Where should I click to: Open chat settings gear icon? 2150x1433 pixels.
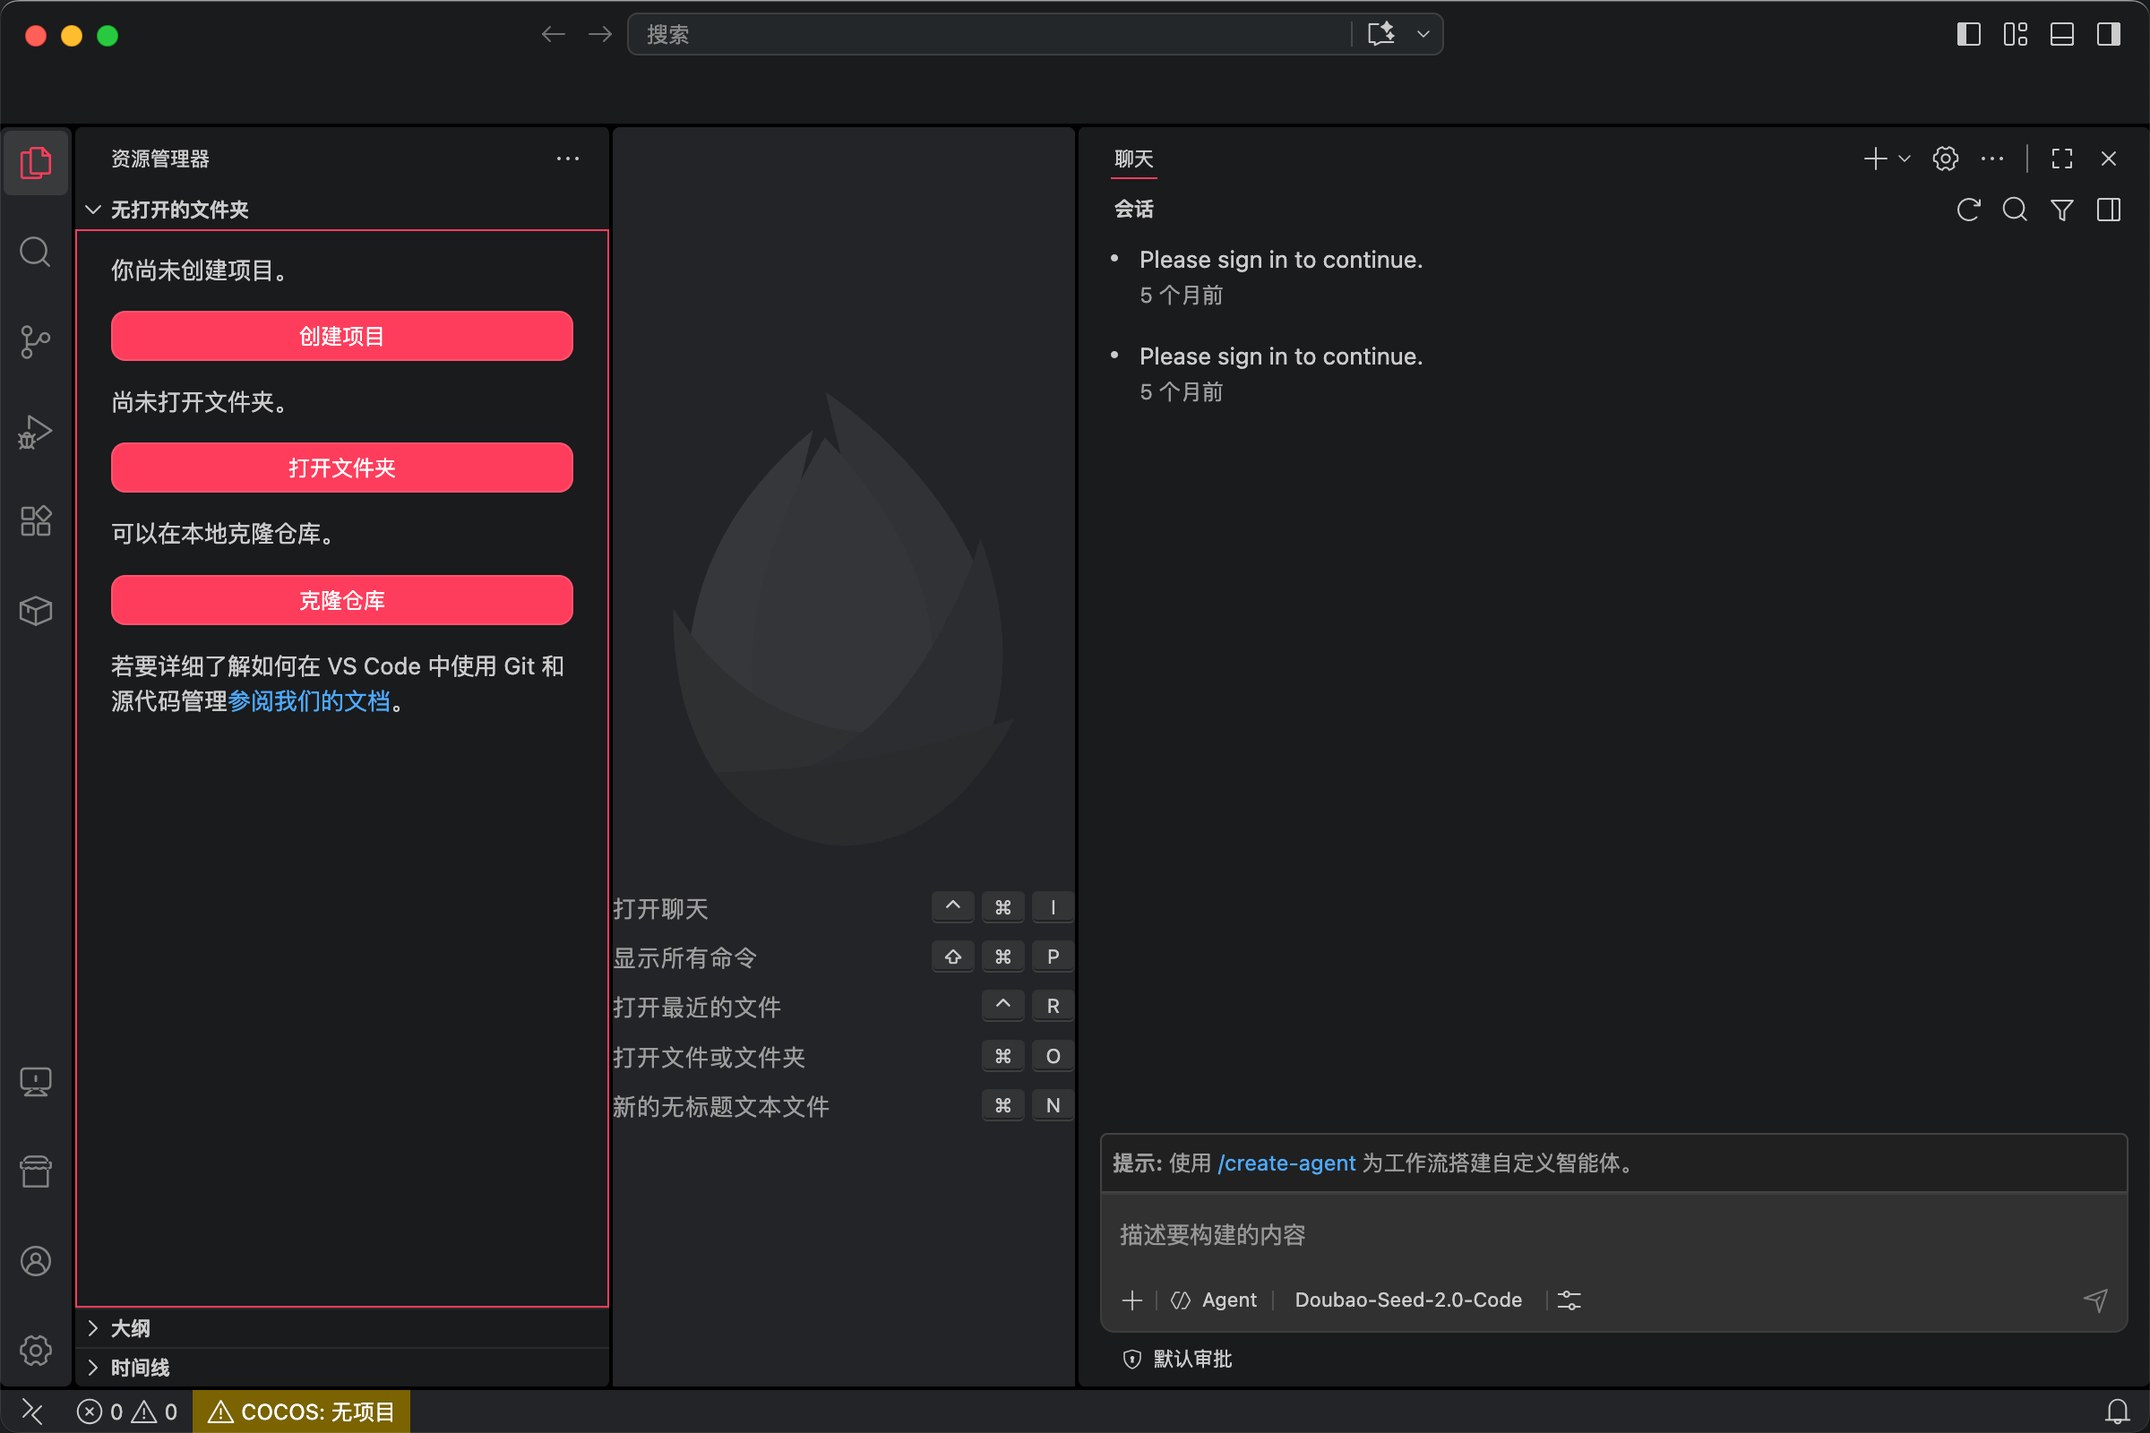tap(1945, 159)
